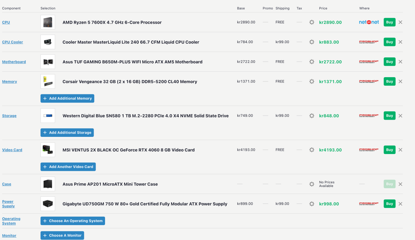415x240 pixels.
Task: Click the kr883.00 CPU cooler price
Action: pos(329,42)
